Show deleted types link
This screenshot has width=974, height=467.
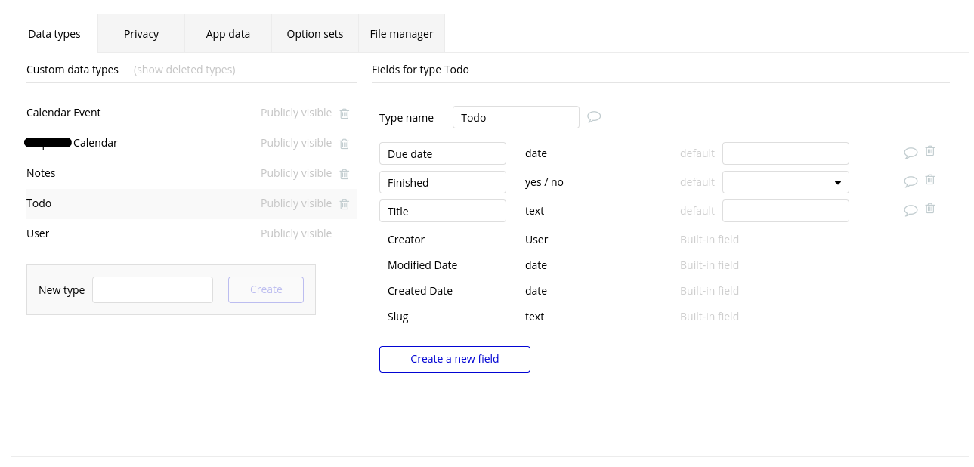coord(184,70)
